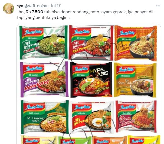The image size is (164, 144).
Task: Click the plain Mi Goreng red package
Action: click(x=92, y=117)
